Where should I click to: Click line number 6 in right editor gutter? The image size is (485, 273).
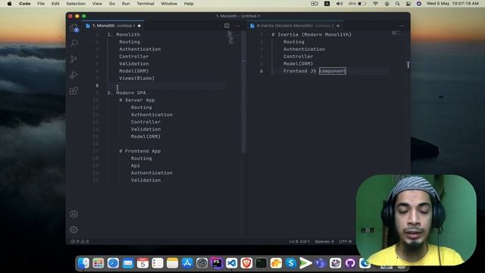click(x=261, y=71)
